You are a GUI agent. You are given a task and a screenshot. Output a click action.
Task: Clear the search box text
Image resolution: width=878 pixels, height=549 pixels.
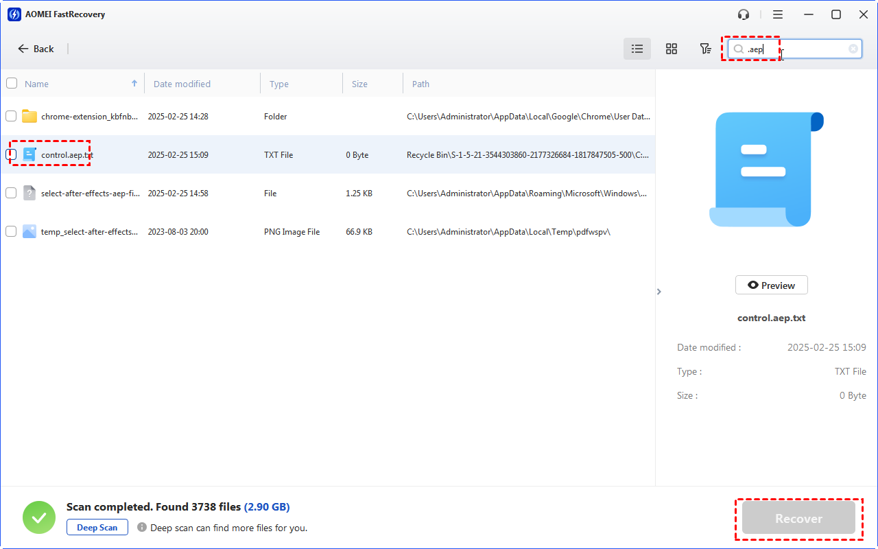[x=853, y=49]
